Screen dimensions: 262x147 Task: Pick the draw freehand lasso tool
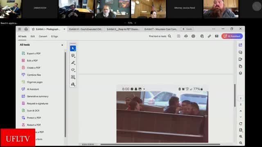click(73, 70)
